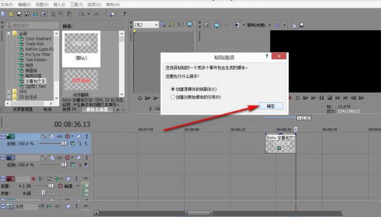
Task: Solo video track 2
Action: (87, 158)
